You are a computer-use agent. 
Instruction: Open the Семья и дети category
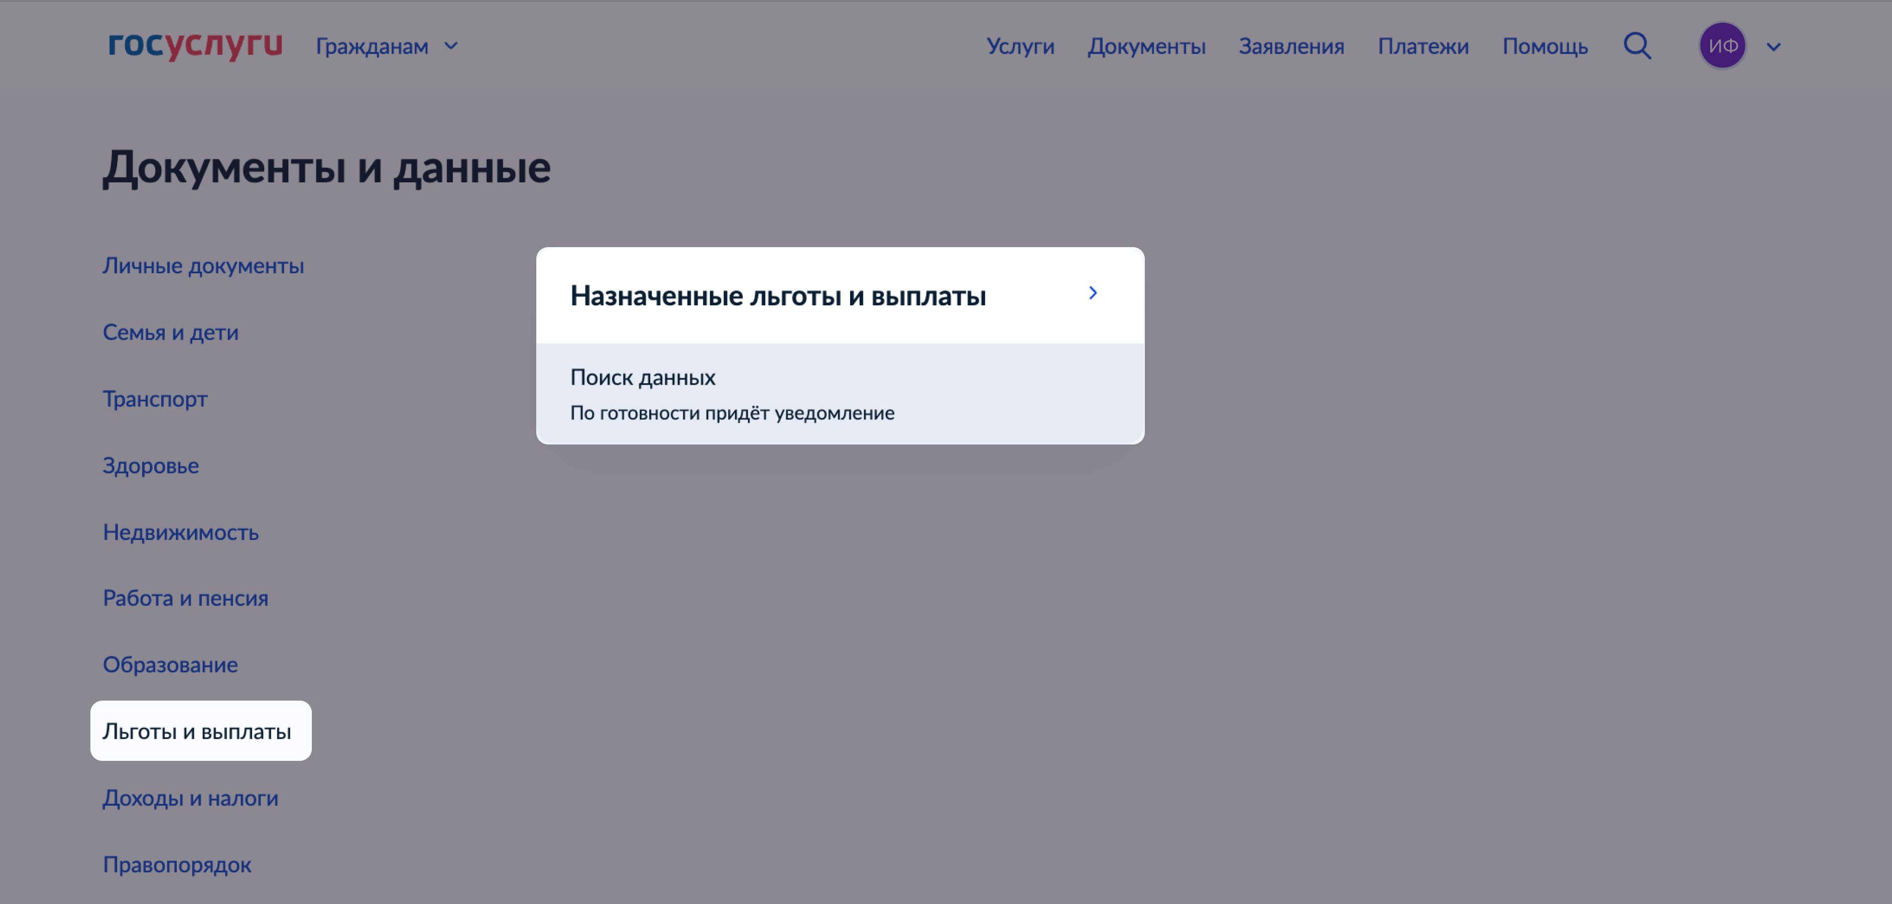[x=170, y=332]
